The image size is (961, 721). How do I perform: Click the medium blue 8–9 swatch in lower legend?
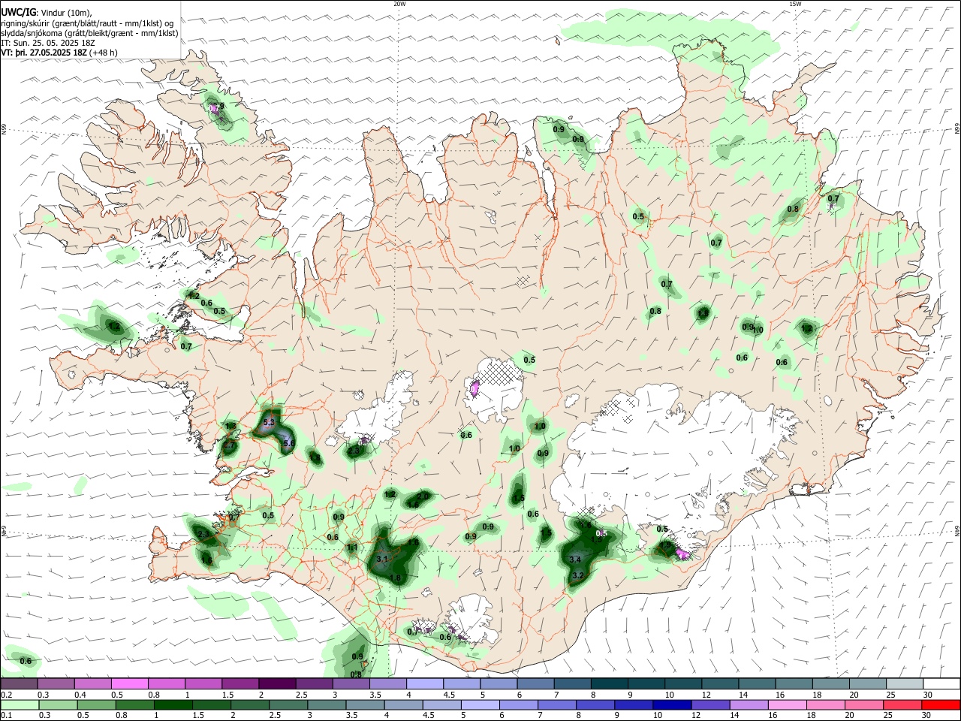(x=595, y=704)
